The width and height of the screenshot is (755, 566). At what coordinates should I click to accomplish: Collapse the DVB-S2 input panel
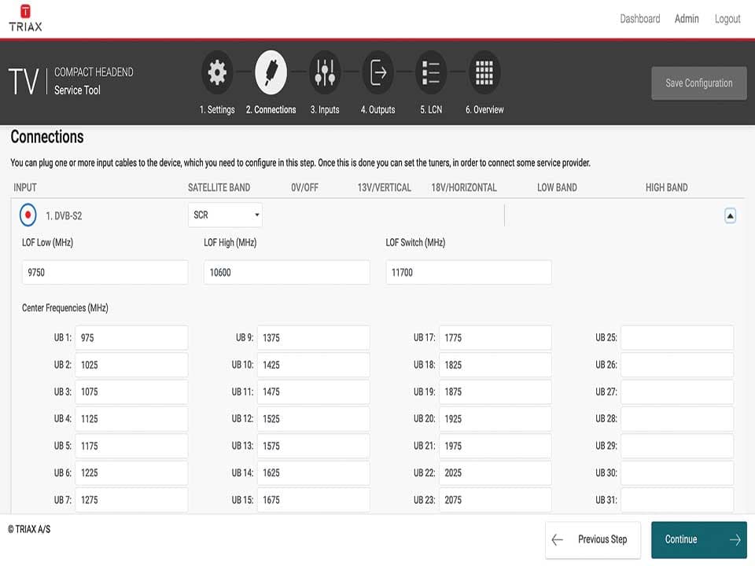(730, 215)
